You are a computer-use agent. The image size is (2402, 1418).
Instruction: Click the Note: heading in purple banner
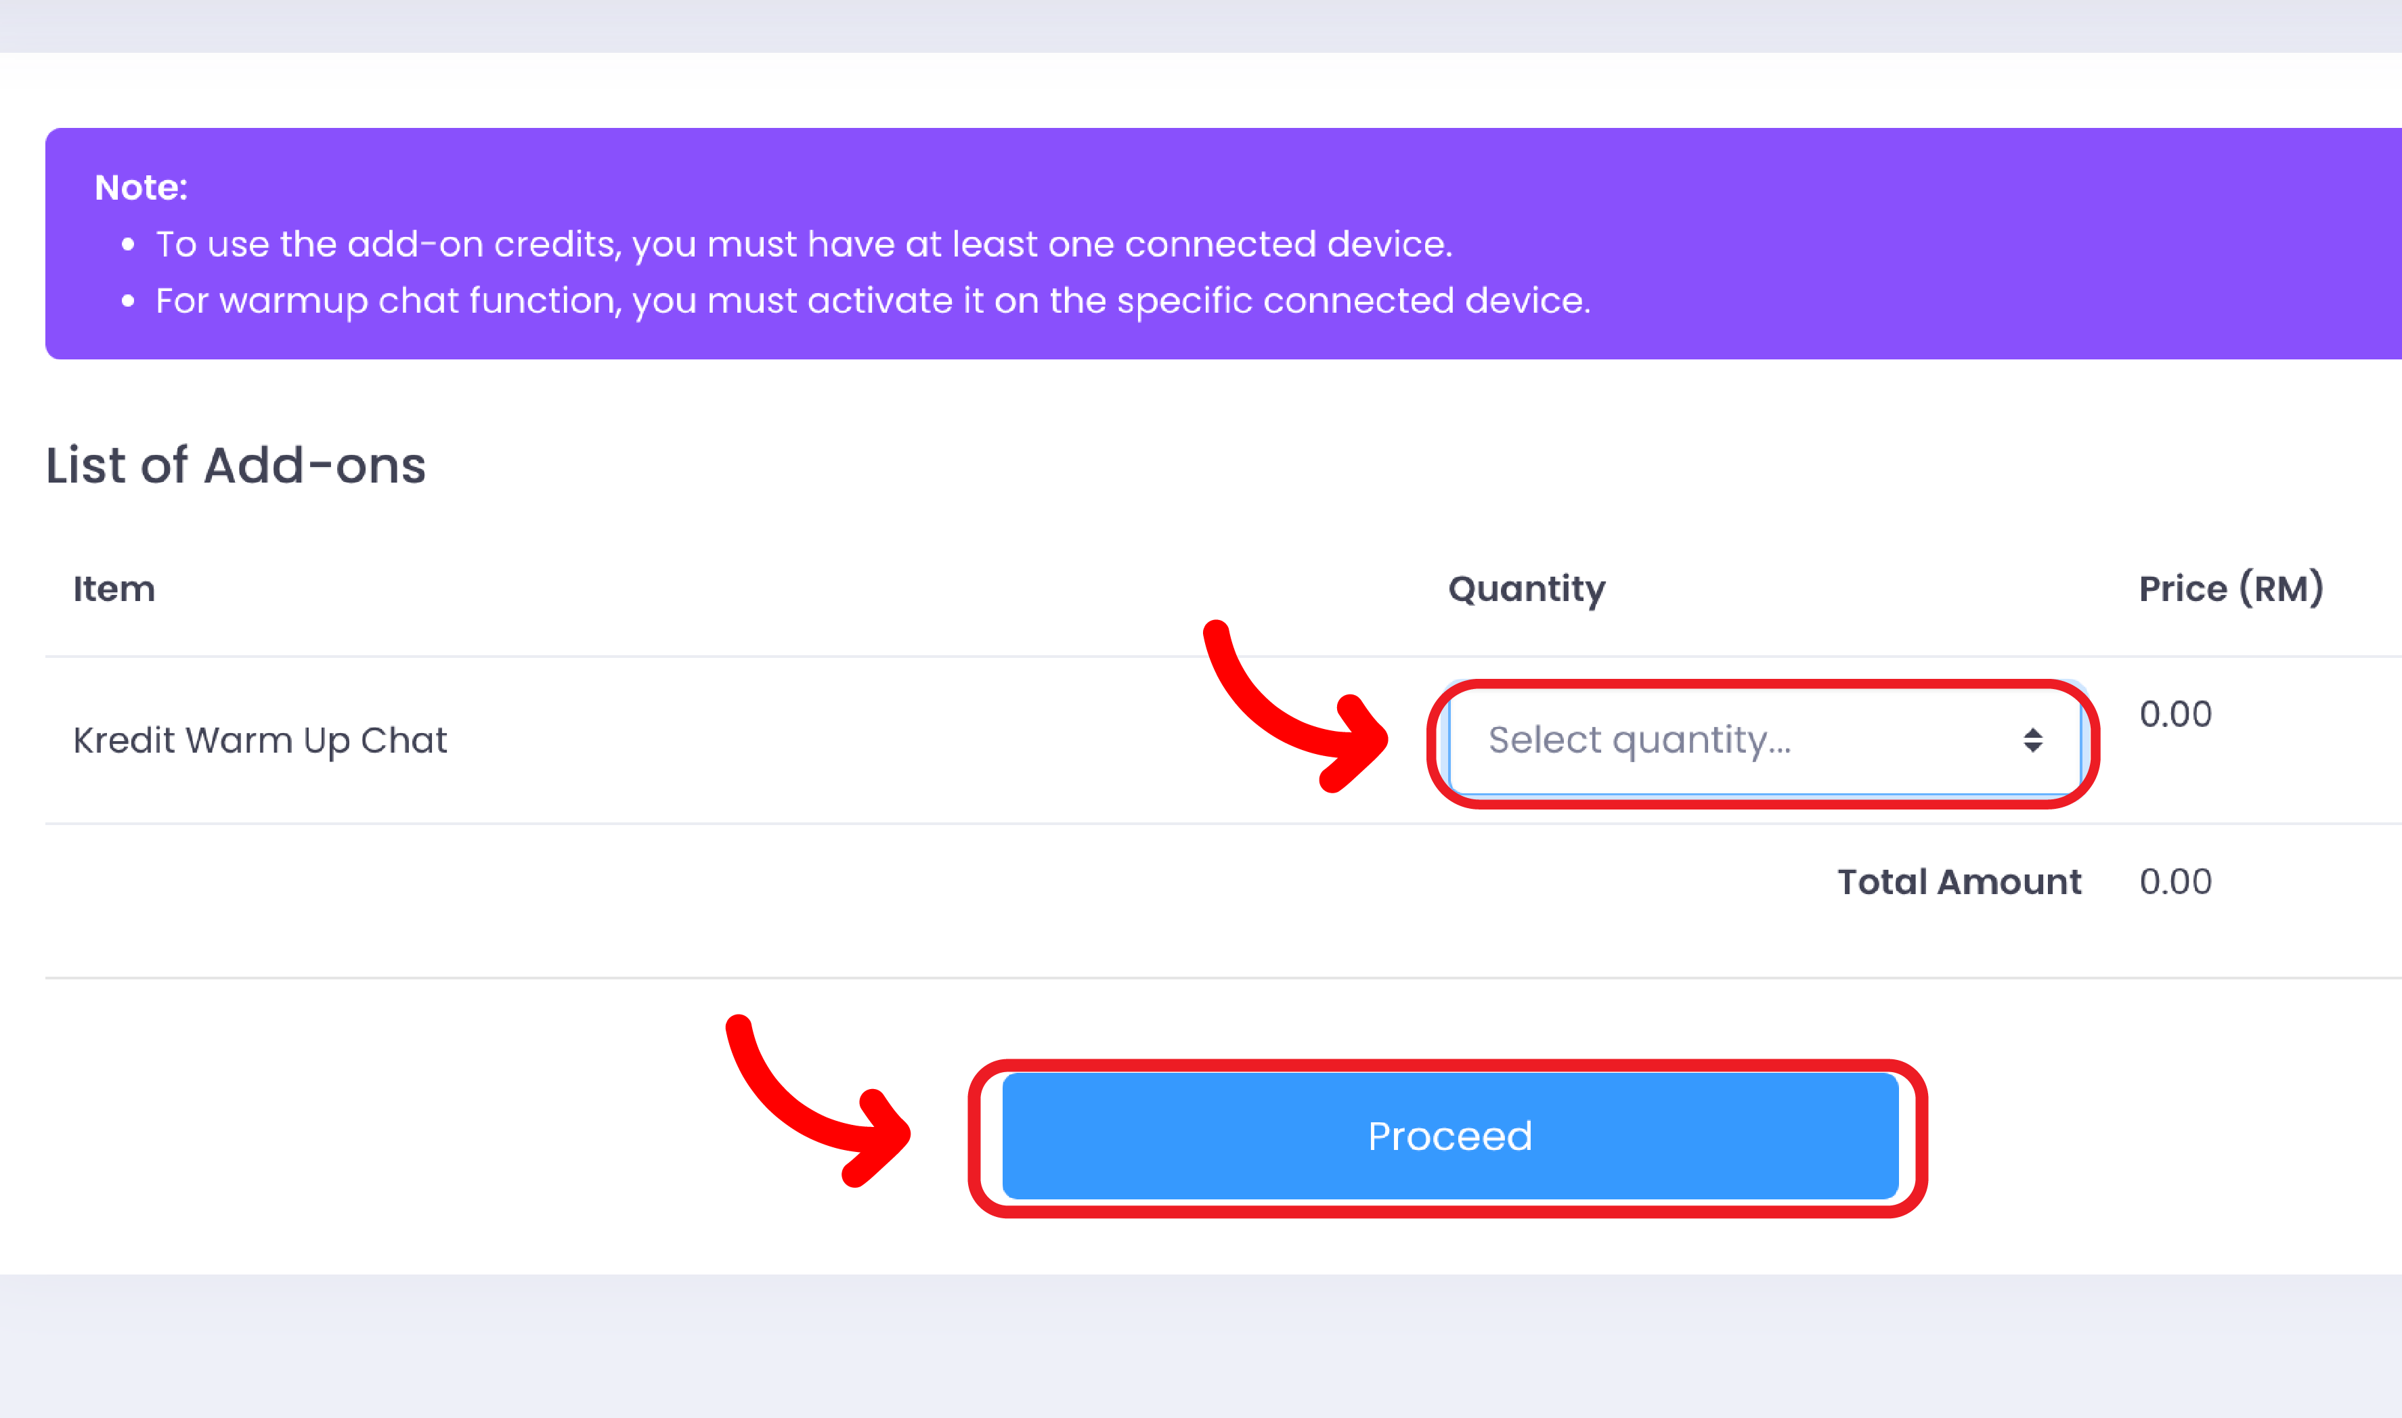[x=140, y=187]
